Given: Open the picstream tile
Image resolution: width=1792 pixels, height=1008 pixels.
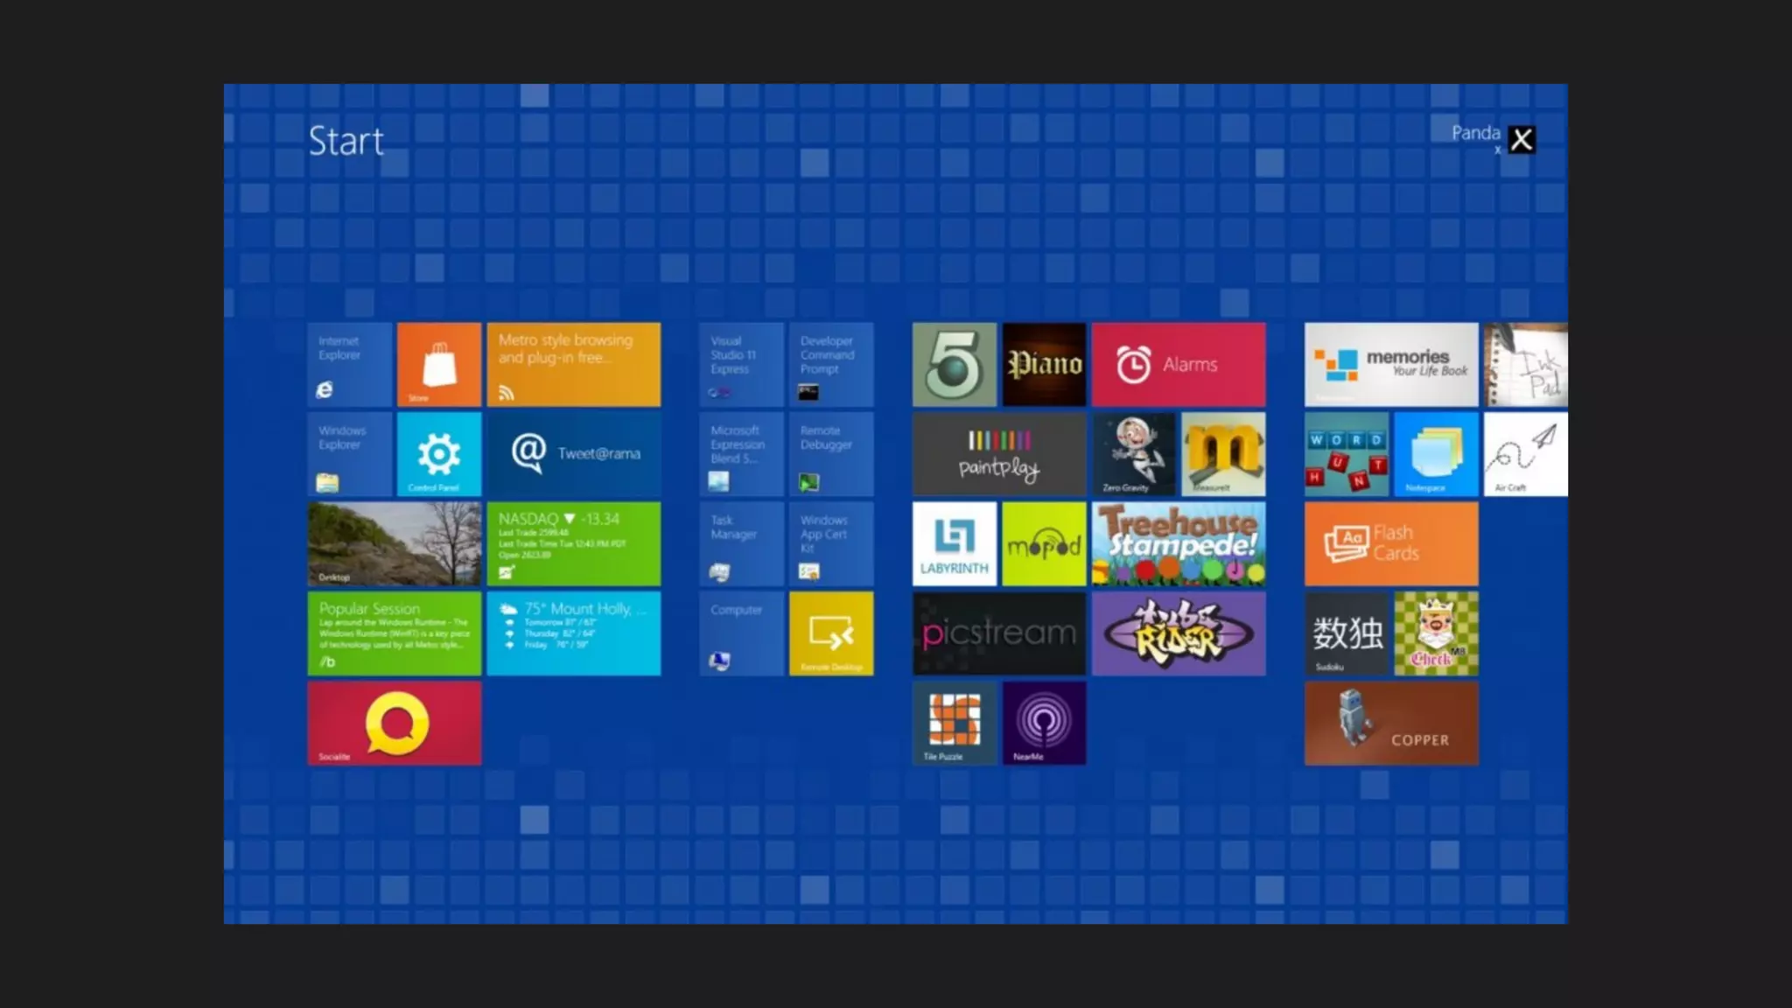Looking at the screenshot, I should click(x=998, y=633).
